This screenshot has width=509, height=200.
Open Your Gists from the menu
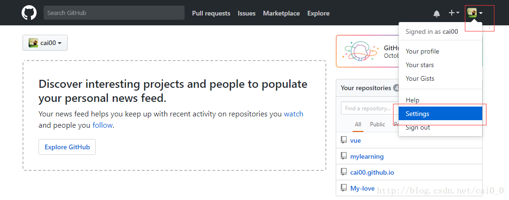pyautogui.click(x=440, y=78)
